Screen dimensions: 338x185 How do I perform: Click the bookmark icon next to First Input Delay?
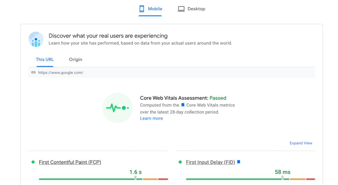coord(239,162)
